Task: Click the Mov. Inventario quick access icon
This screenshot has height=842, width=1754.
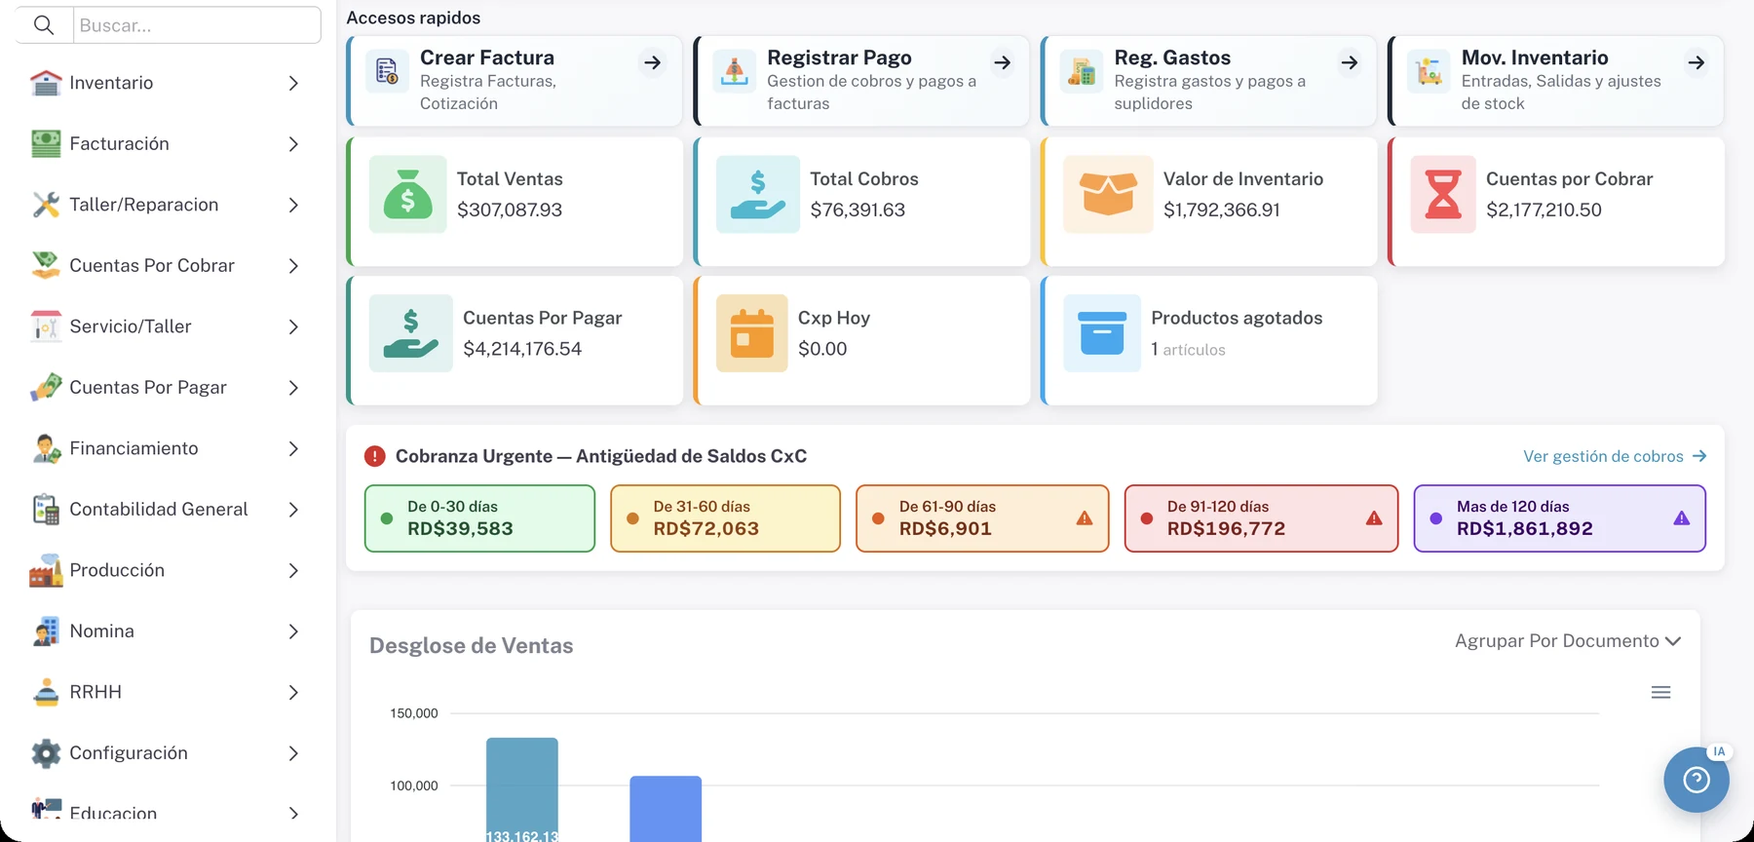Action: click(1429, 72)
